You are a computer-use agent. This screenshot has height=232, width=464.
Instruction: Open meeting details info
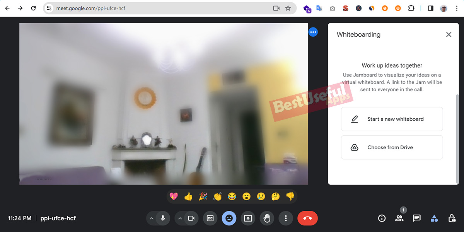[x=382, y=218]
